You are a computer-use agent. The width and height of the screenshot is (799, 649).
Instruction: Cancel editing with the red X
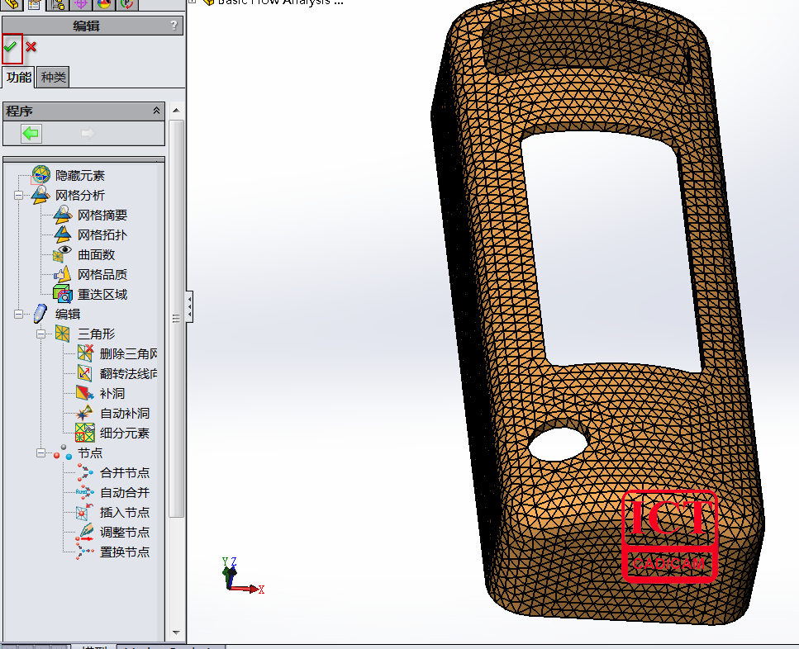[31, 47]
